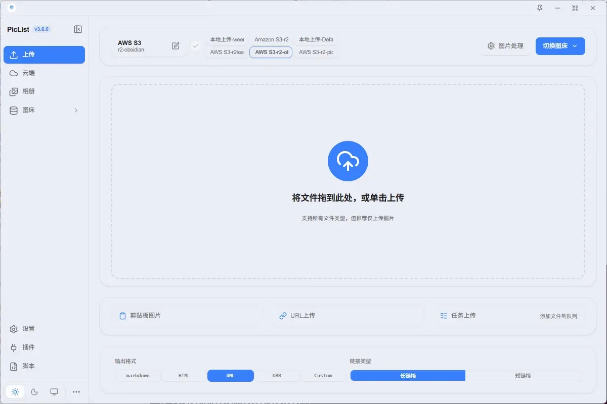Open the 脚本 scripts page
This screenshot has height=404, width=607.
tap(44, 366)
